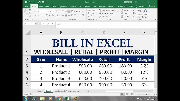Open the Formulas ribbon tab

[73, 7]
